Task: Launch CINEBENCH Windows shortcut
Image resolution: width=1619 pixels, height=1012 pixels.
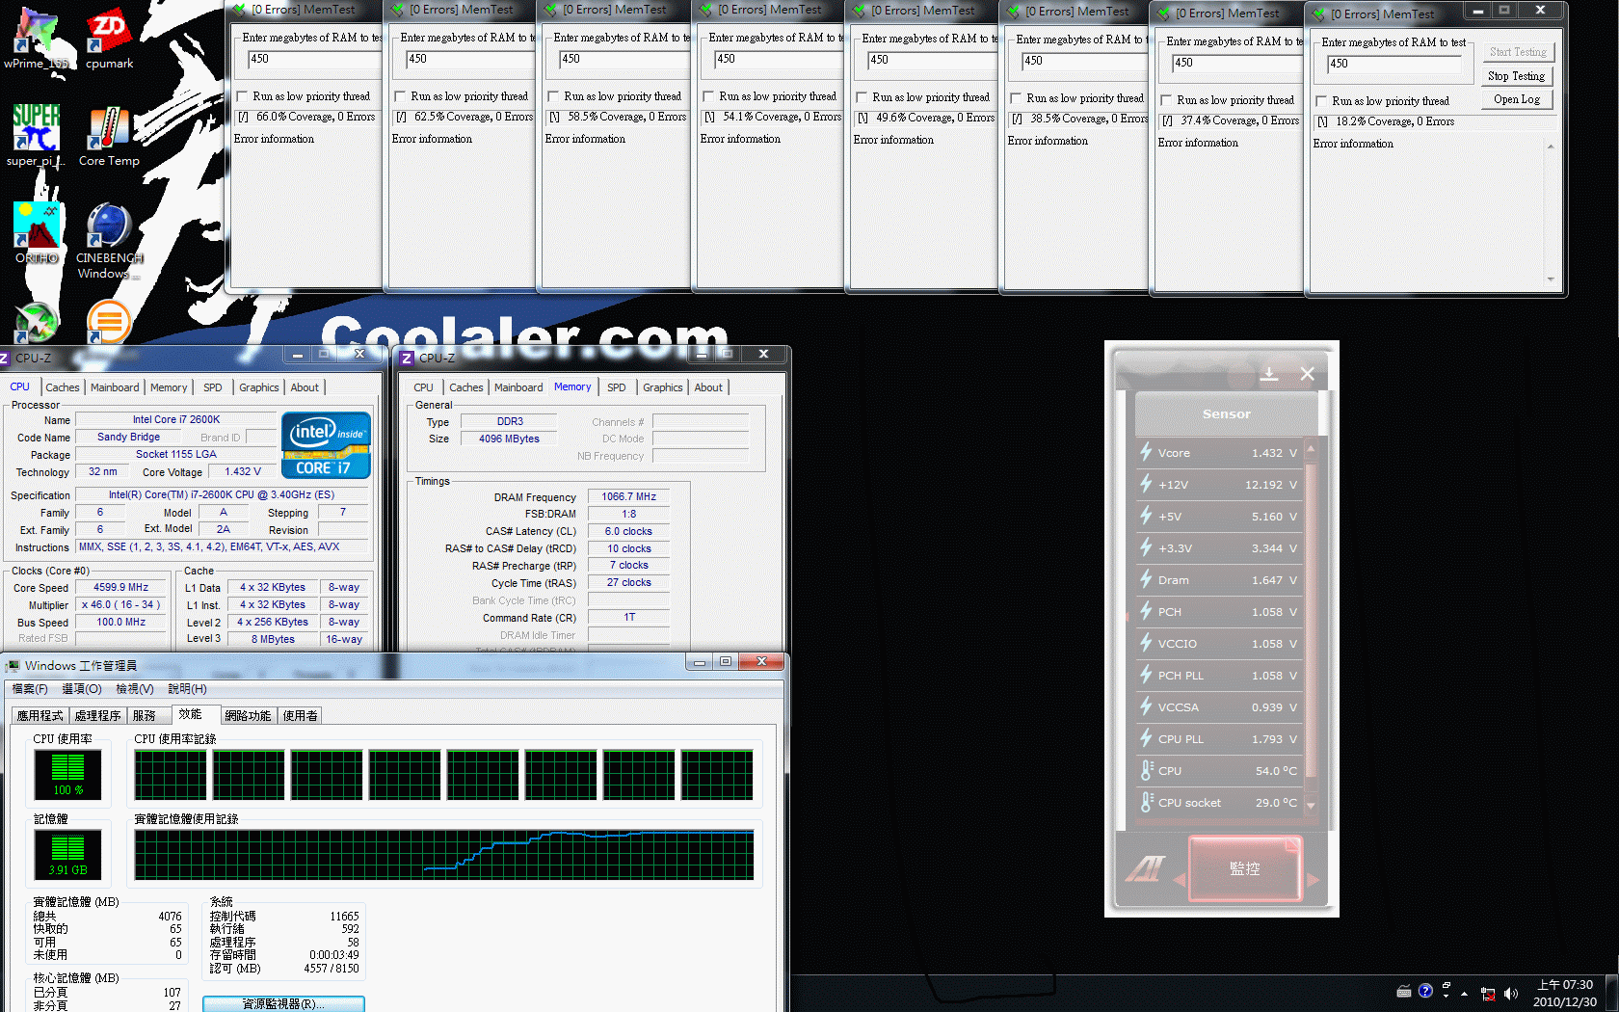Action: pos(109,240)
